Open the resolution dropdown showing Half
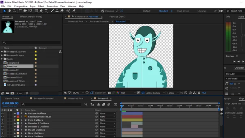 [128, 93]
